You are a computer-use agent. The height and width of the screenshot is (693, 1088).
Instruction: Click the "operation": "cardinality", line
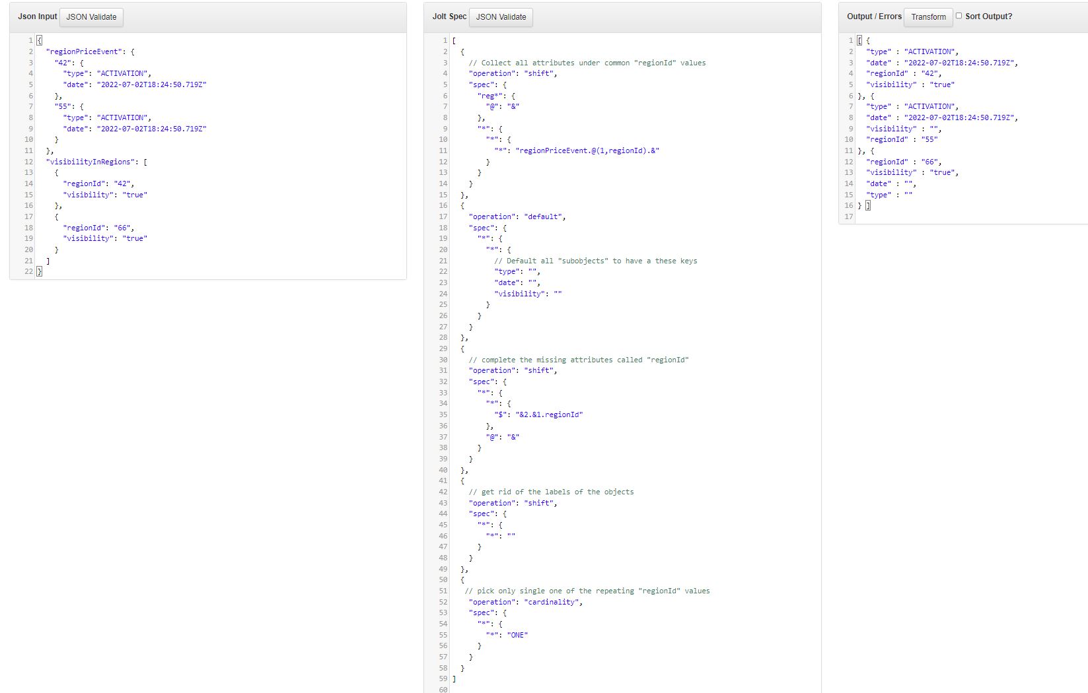pyautogui.click(x=526, y=602)
